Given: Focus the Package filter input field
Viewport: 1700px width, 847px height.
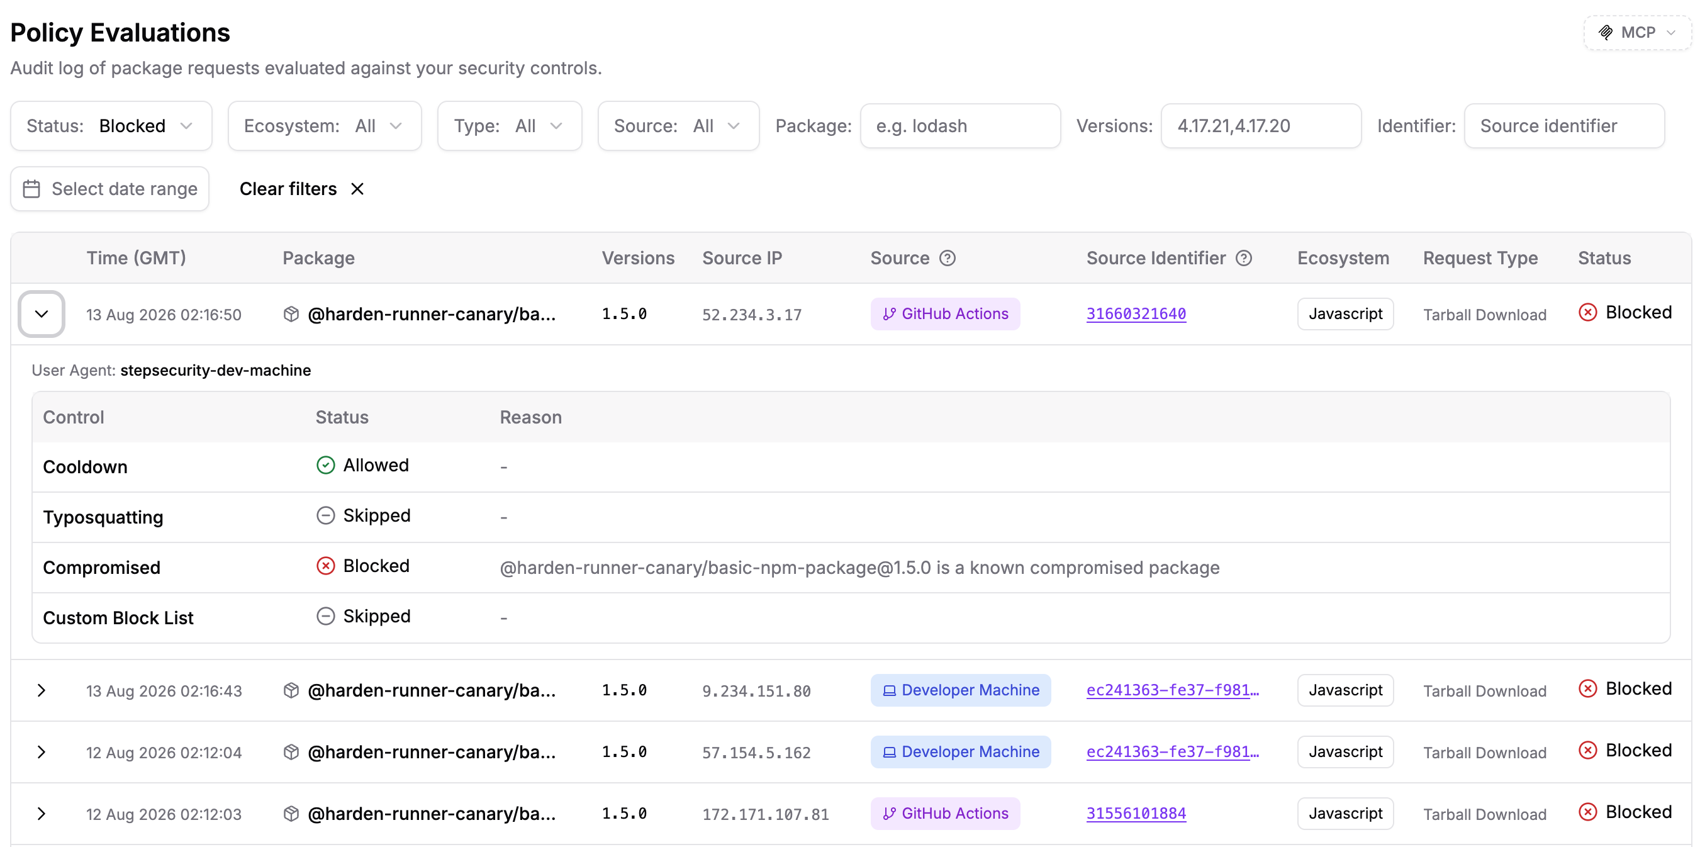Looking at the screenshot, I should 960,125.
